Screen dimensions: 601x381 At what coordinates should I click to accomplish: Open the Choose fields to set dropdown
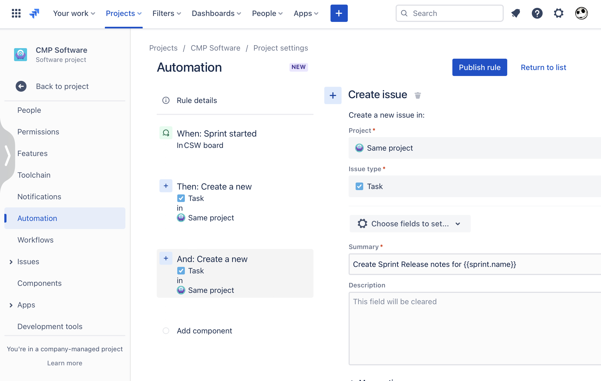click(410, 224)
